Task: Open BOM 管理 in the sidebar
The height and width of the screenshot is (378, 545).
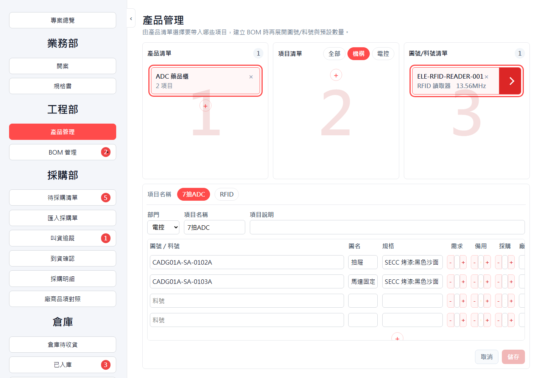Action: 62,152
